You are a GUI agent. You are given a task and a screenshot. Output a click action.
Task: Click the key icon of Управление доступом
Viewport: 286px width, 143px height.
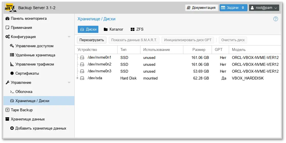coord(12,46)
